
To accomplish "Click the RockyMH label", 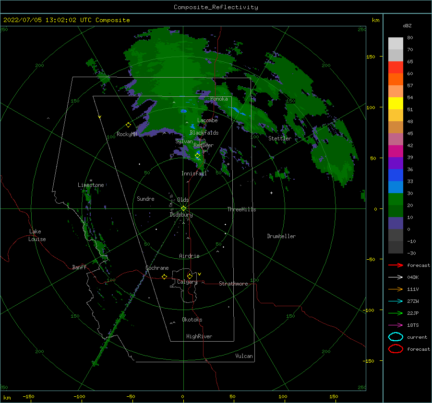I will tap(127, 134).
